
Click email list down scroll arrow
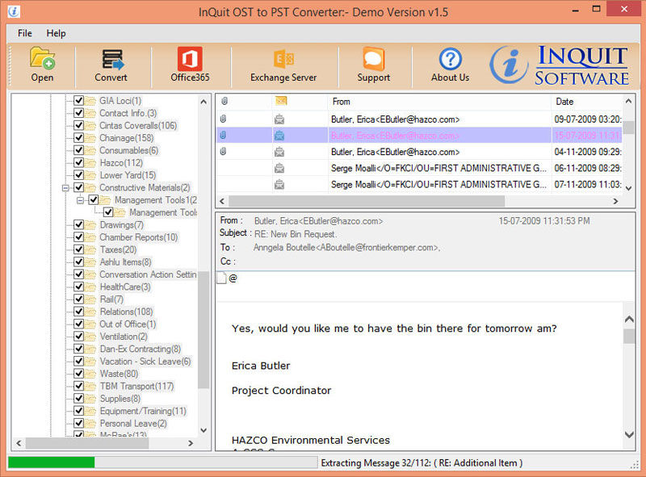tap(628, 188)
